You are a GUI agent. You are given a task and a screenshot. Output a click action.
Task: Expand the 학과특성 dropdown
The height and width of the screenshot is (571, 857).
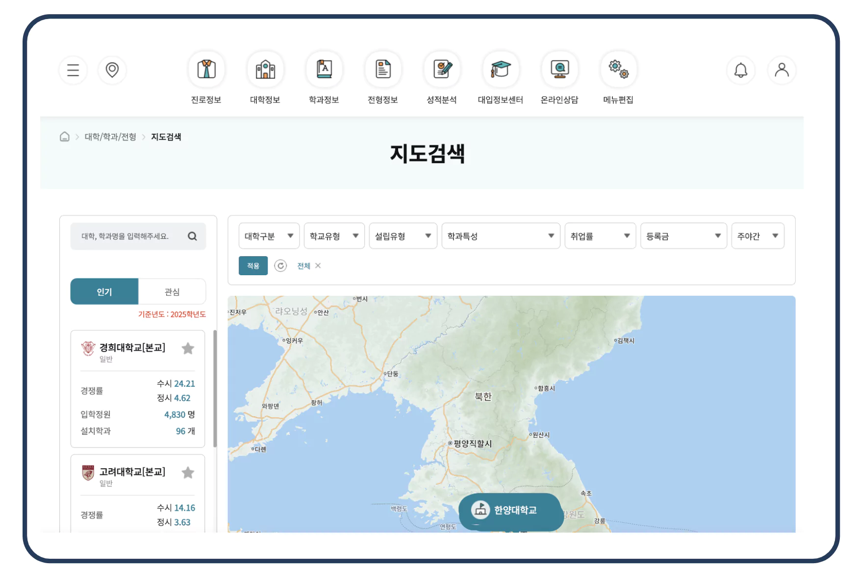click(x=501, y=236)
